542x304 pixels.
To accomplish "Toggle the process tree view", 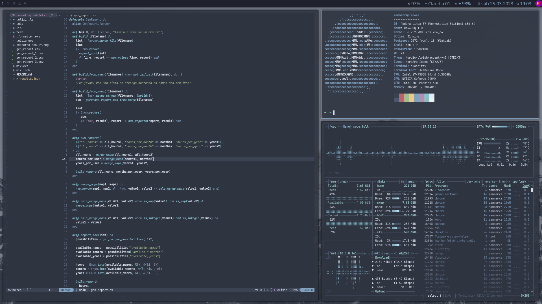I will point(502,182).
